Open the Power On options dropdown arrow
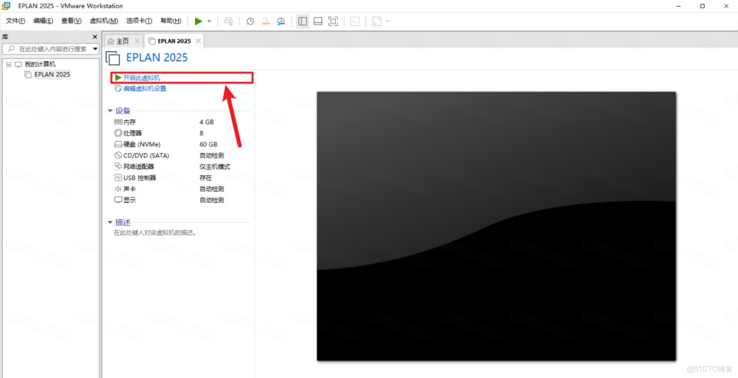Viewport: 738px width, 378px height. pos(209,21)
